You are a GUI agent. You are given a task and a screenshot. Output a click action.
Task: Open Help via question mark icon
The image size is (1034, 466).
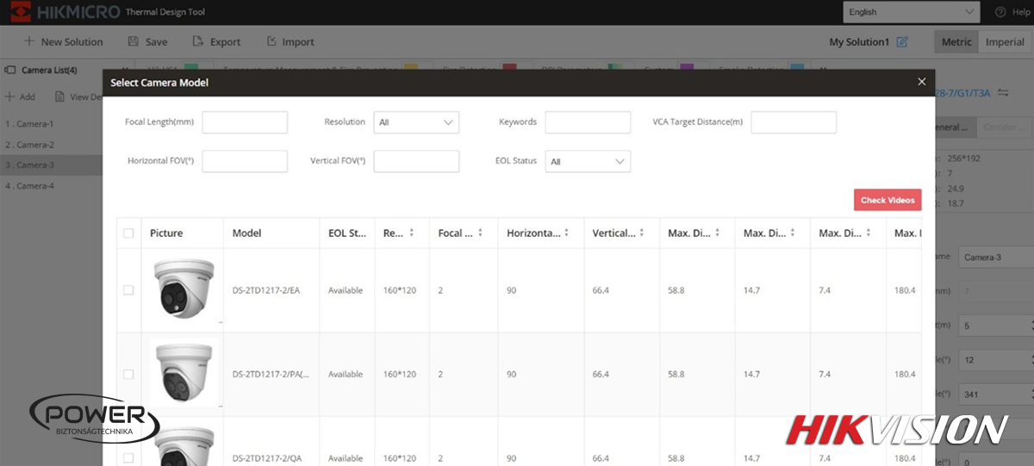point(1000,12)
